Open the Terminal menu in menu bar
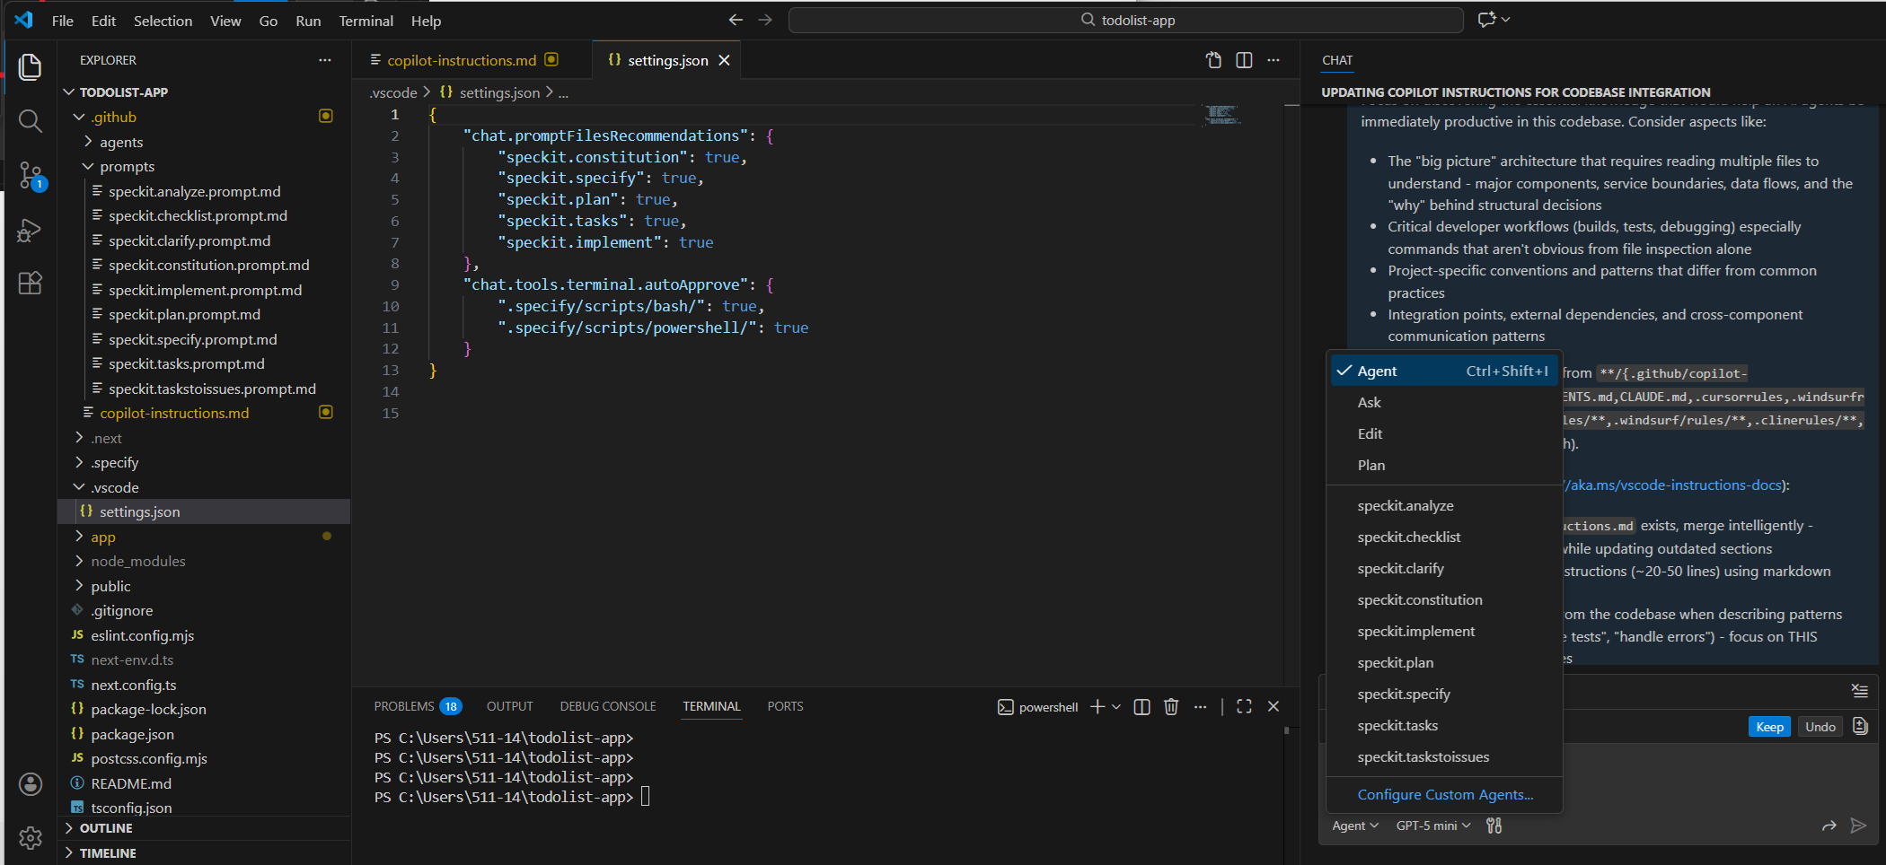 coord(366,21)
